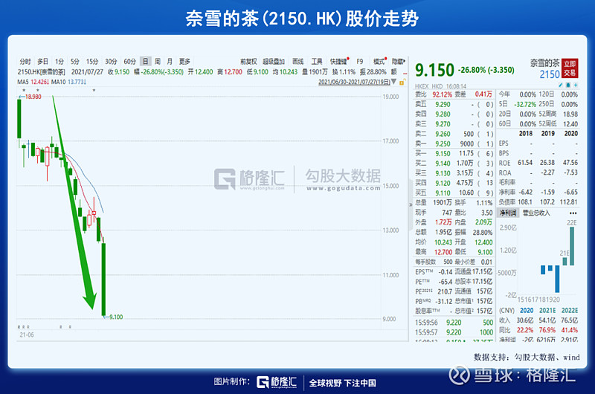This screenshot has height=394, width=595.
Task: Click the 委比 92.12% value
Action: (x=442, y=94)
